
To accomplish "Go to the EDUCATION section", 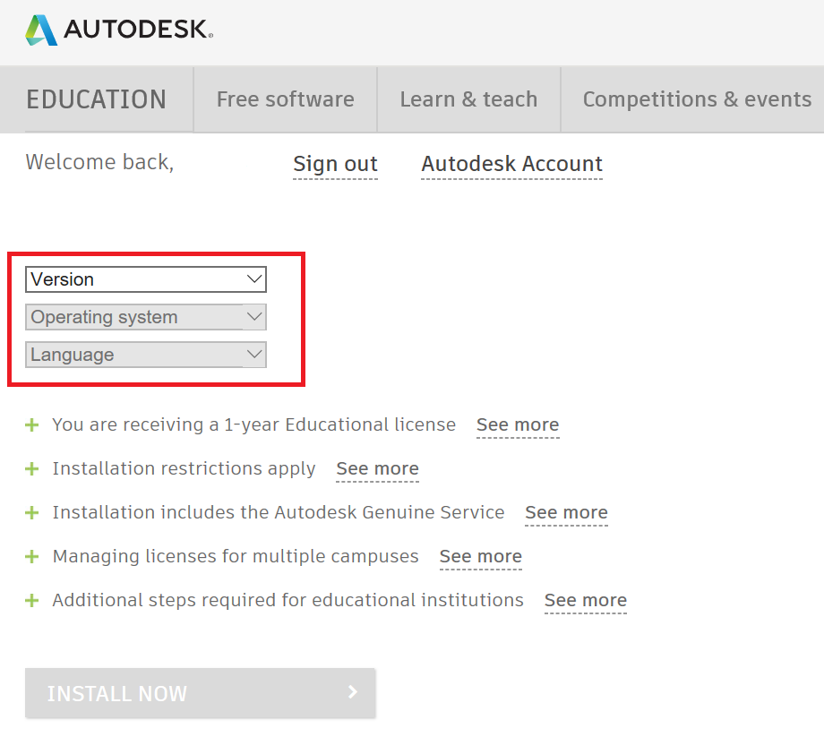I will (97, 99).
